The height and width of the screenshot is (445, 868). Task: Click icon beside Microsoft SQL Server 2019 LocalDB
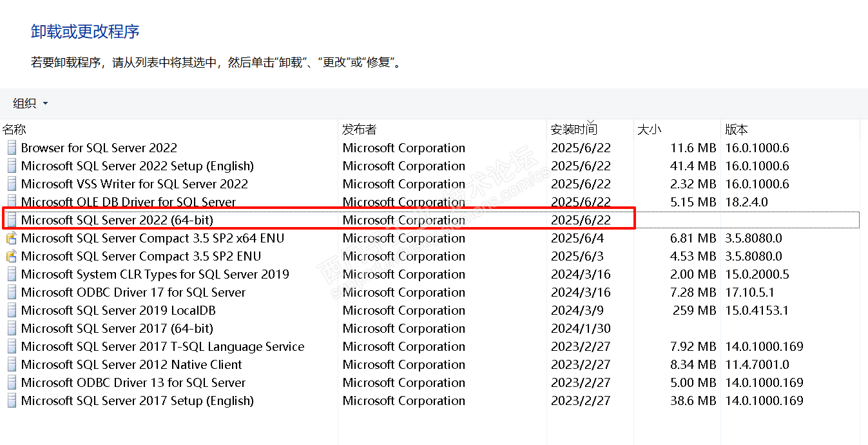pos(12,310)
